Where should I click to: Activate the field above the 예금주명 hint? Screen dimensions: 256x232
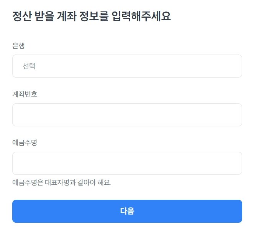pyautogui.click(x=127, y=163)
